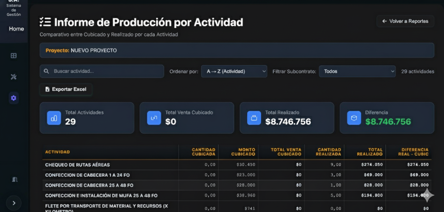Open the Filtrar Subcontrato dropdown showing Todos
Viewport: 444px width, 212px height.
(x=357, y=71)
